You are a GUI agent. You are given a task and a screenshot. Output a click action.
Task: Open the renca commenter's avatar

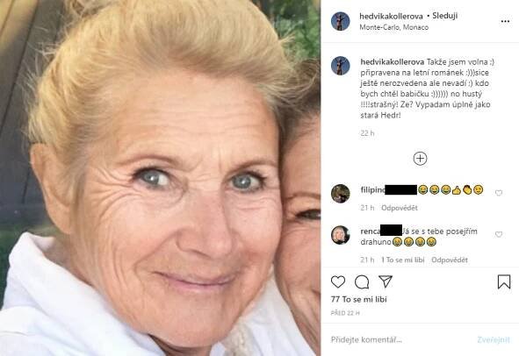click(x=340, y=235)
